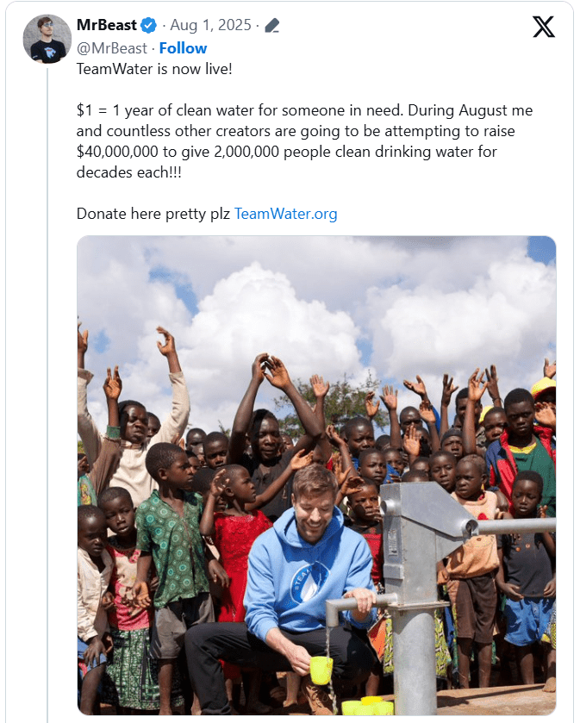Click the yellow cups on the ground
Viewport: 580px width, 723px height.
[x=367, y=706]
